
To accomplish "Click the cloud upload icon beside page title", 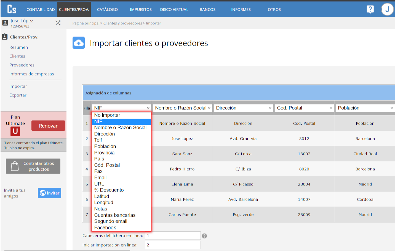I will point(79,43).
